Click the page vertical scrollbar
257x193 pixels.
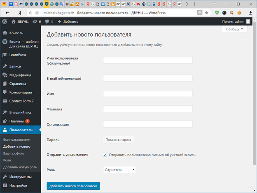(255, 93)
